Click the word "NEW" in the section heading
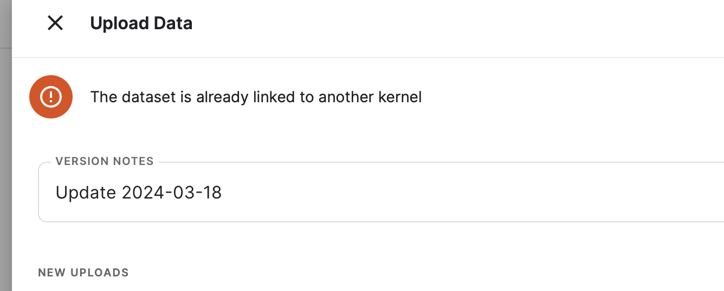Viewport: 724px width, 291px height. [x=51, y=273]
